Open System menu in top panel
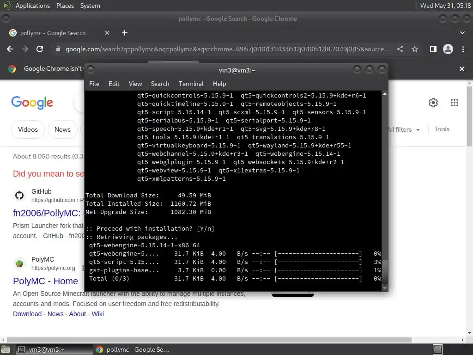Viewport: 473px width, 355px height. point(90,6)
